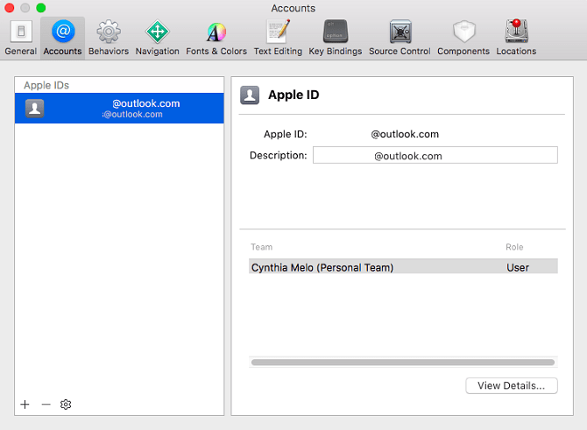Edit the Description text field

[x=435, y=155]
